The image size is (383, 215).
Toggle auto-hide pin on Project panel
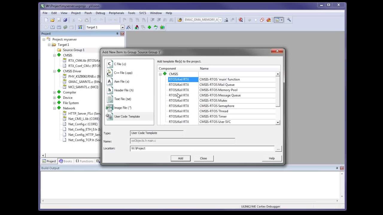click(117, 34)
